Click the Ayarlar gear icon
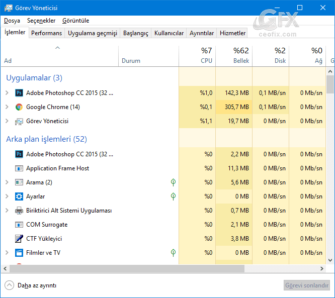 click(x=19, y=196)
